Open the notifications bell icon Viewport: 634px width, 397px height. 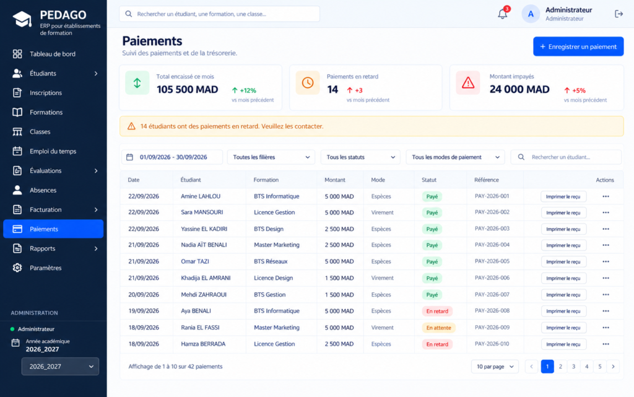click(502, 14)
